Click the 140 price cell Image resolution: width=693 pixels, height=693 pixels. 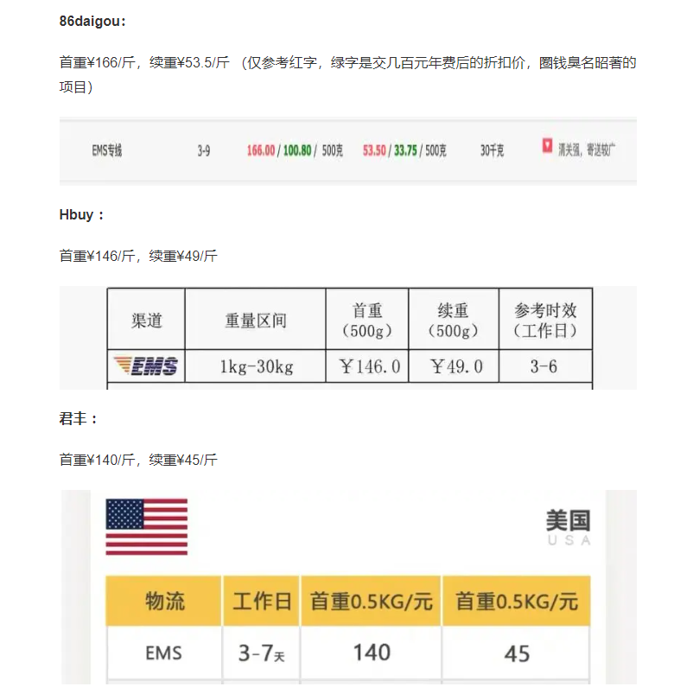[371, 652]
